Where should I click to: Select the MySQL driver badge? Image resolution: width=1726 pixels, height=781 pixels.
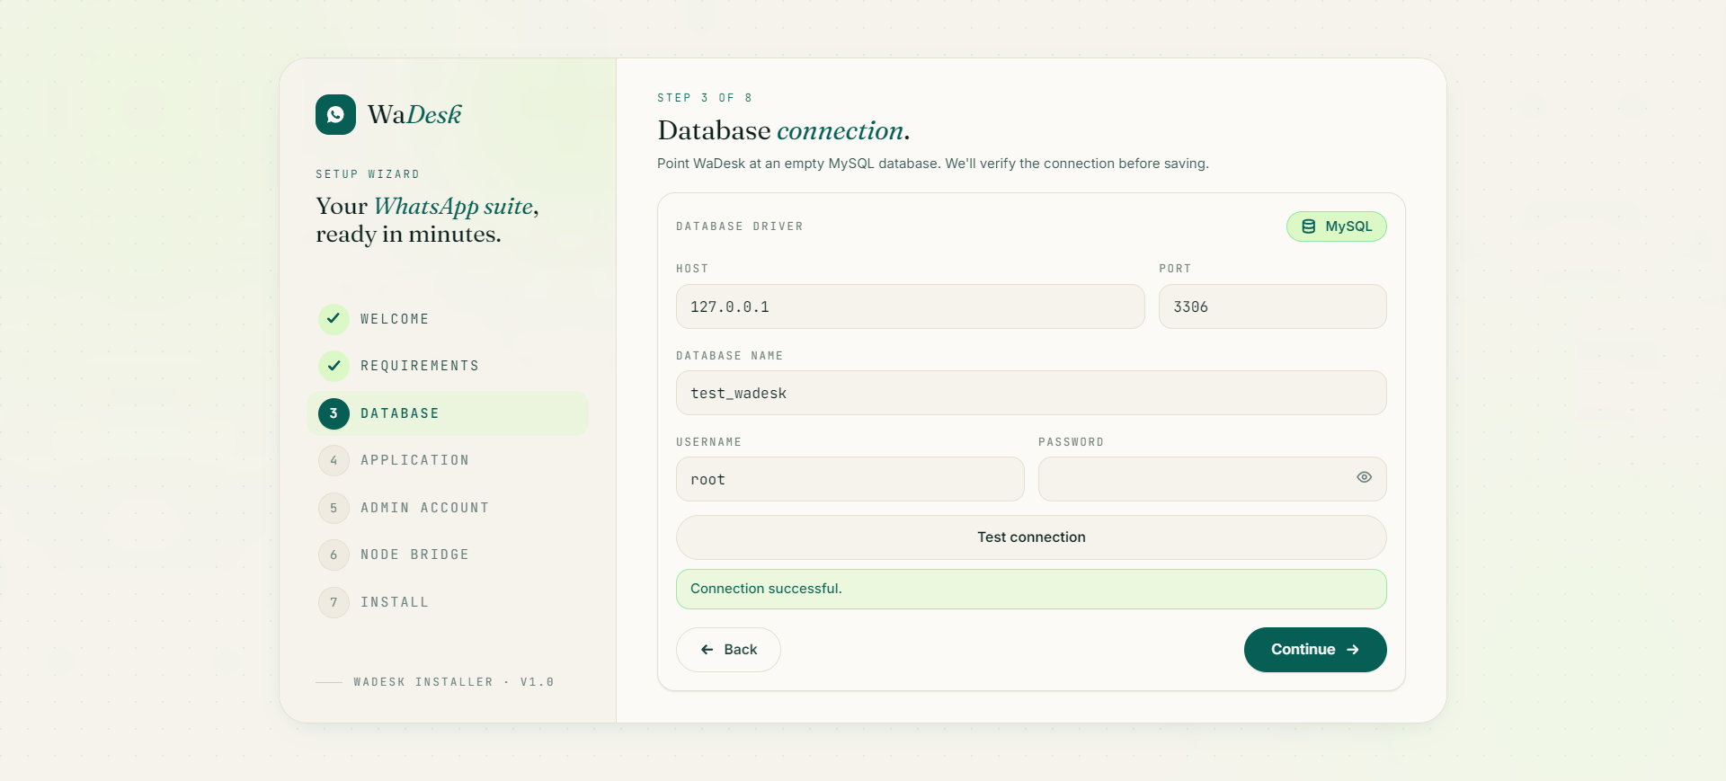[x=1337, y=226]
